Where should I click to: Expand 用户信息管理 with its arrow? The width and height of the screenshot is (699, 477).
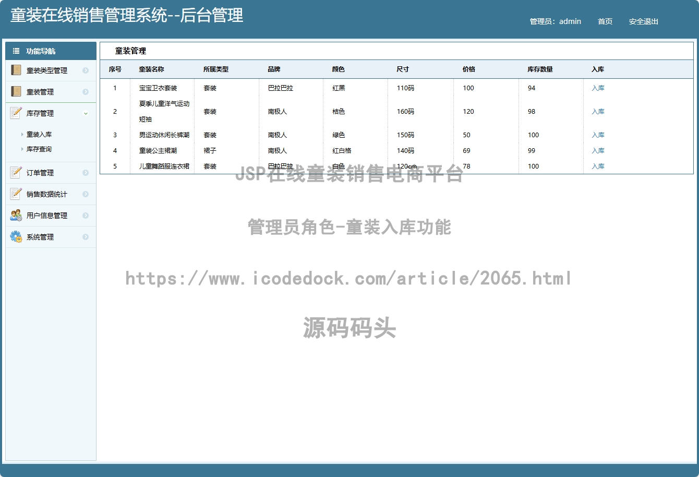pyautogui.click(x=86, y=216)
